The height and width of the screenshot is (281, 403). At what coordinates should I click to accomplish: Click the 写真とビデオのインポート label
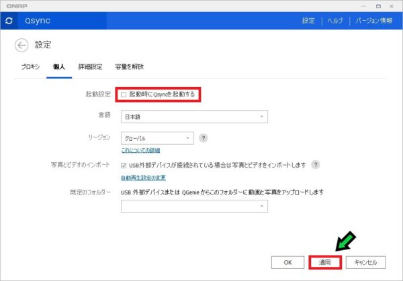click(x=81, y=165)
